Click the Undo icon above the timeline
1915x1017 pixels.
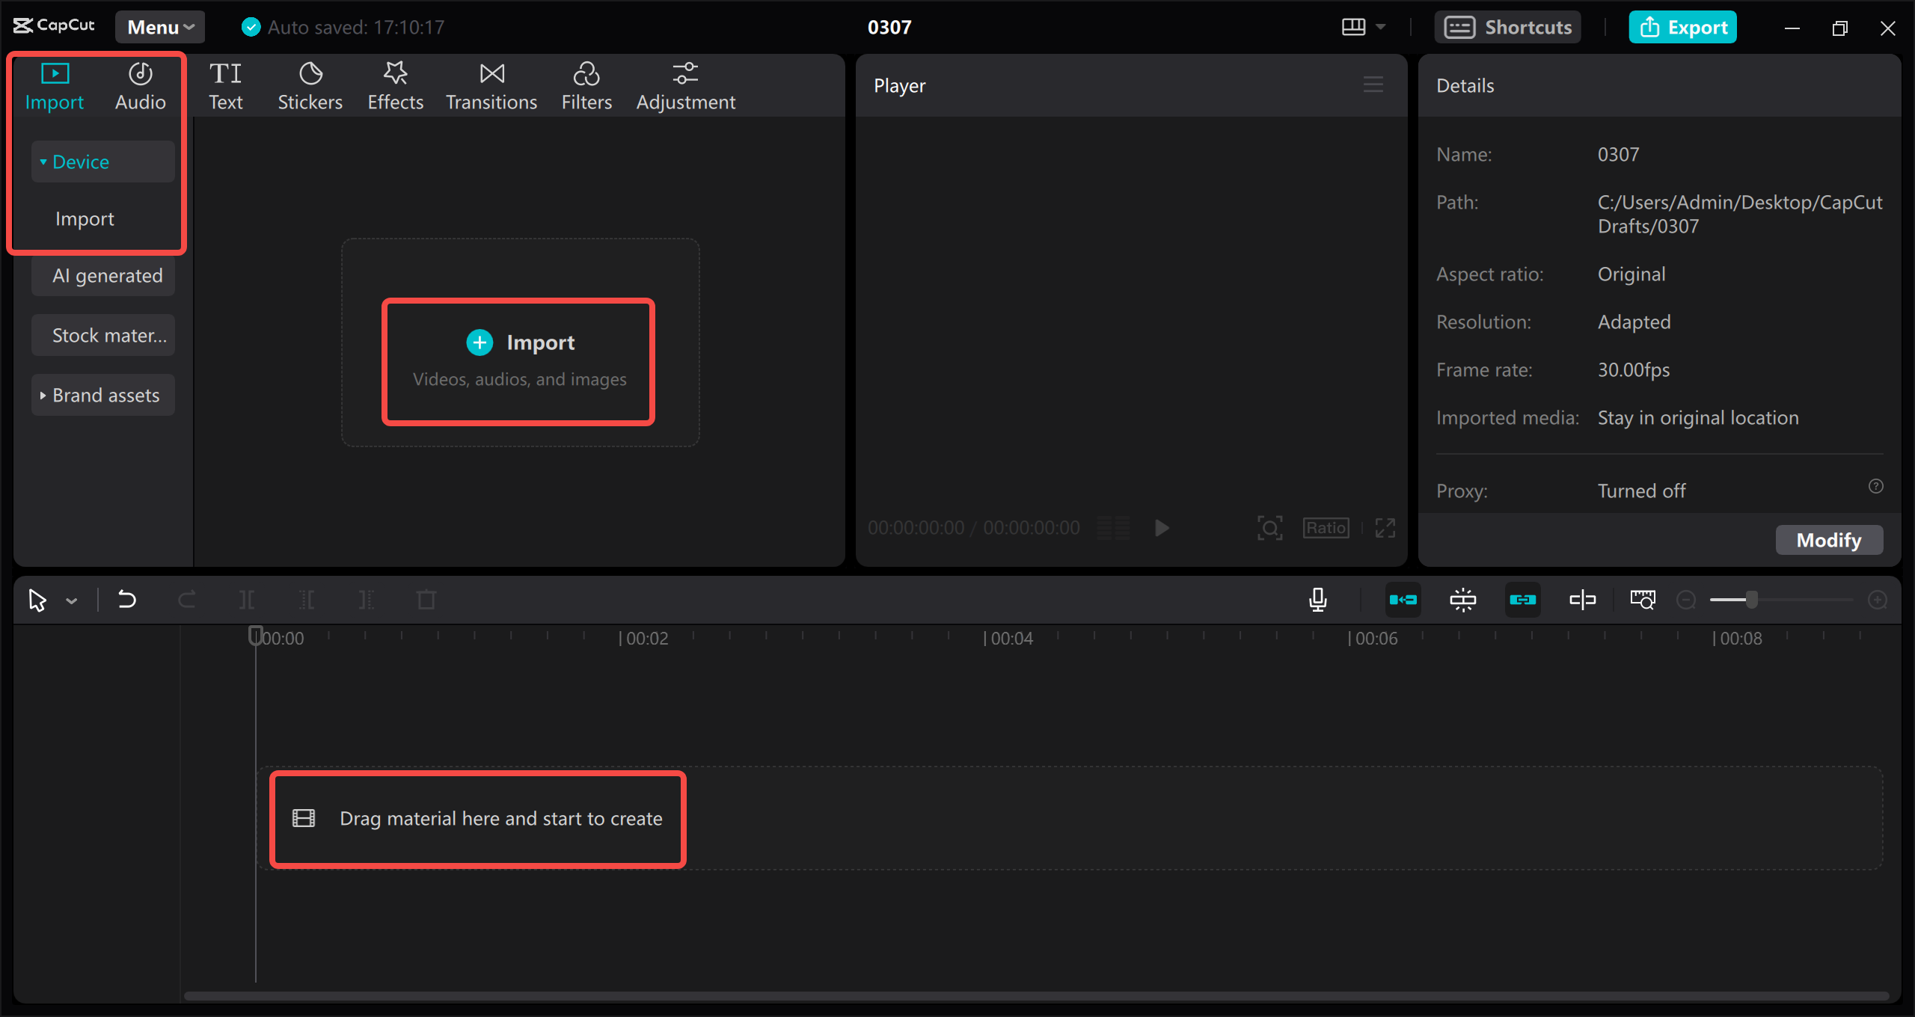coord(127,599)
